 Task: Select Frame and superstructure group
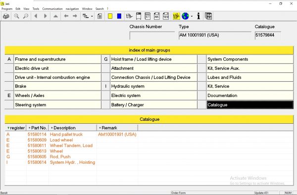coord(57,59)
